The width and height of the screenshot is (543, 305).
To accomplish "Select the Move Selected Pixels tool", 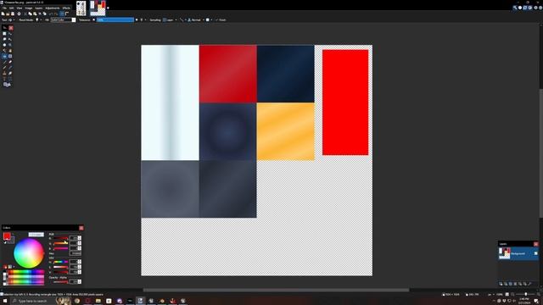I will pyautogui.click(x=10, y=34).
